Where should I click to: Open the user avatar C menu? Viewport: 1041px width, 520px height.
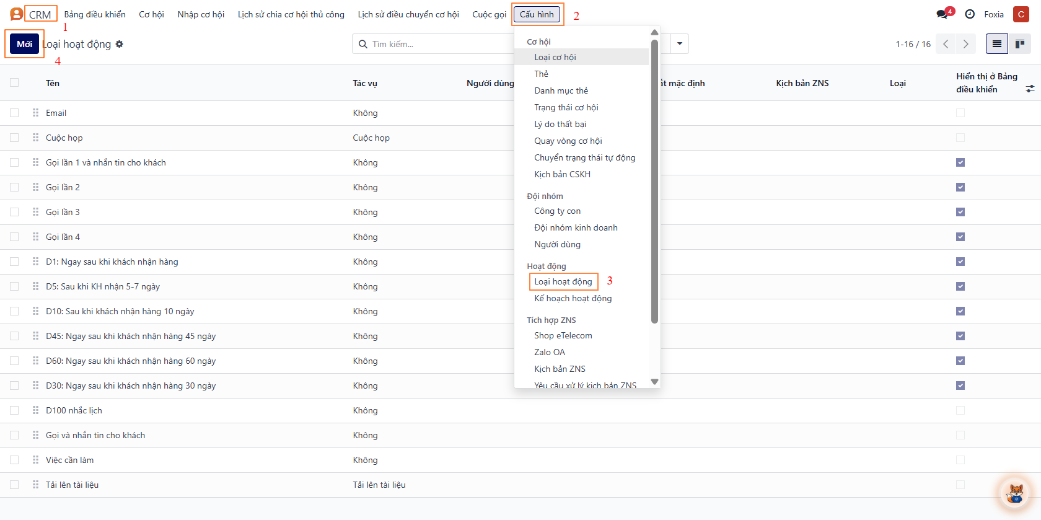1021,14
